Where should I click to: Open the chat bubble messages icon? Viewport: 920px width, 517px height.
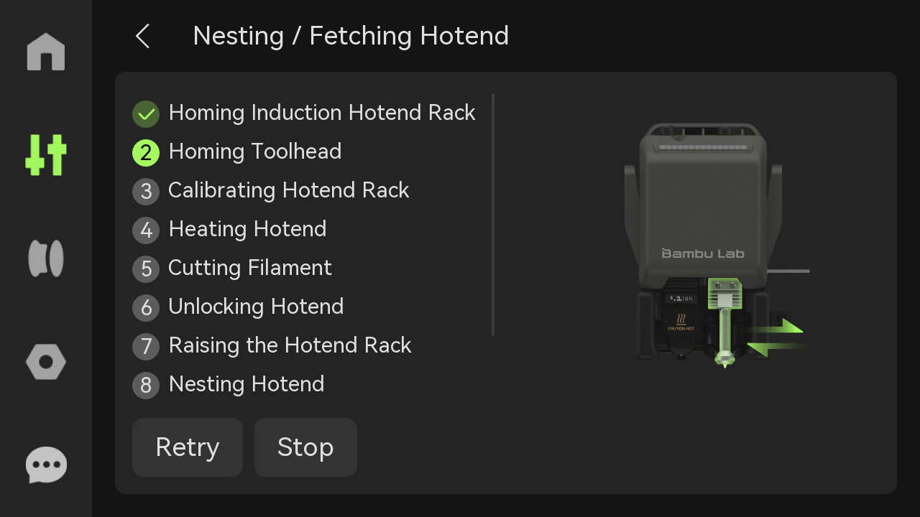46,465
